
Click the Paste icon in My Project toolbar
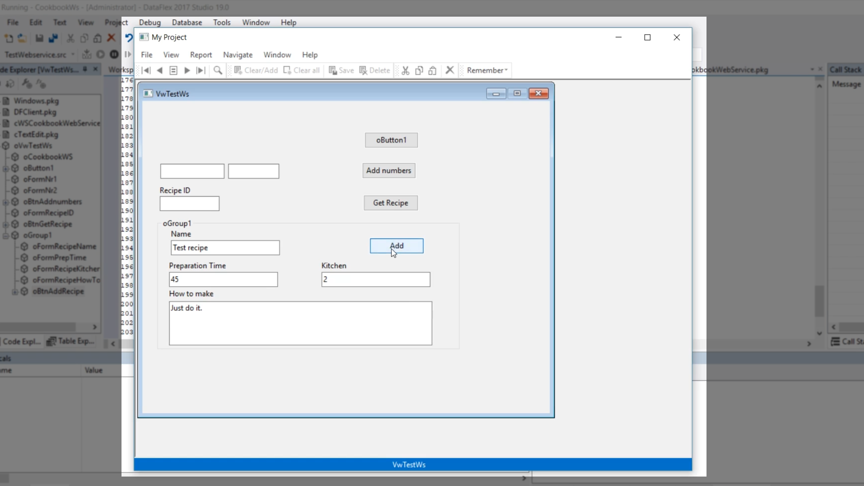point(432,71)
